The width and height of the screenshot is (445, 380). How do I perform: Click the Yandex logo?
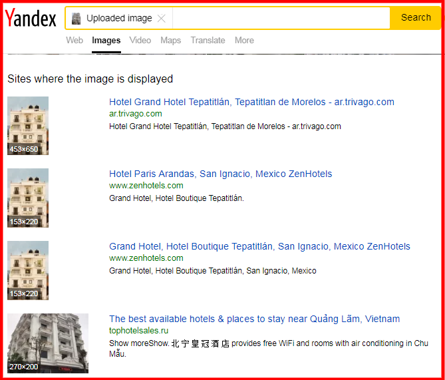pos(31,18)
